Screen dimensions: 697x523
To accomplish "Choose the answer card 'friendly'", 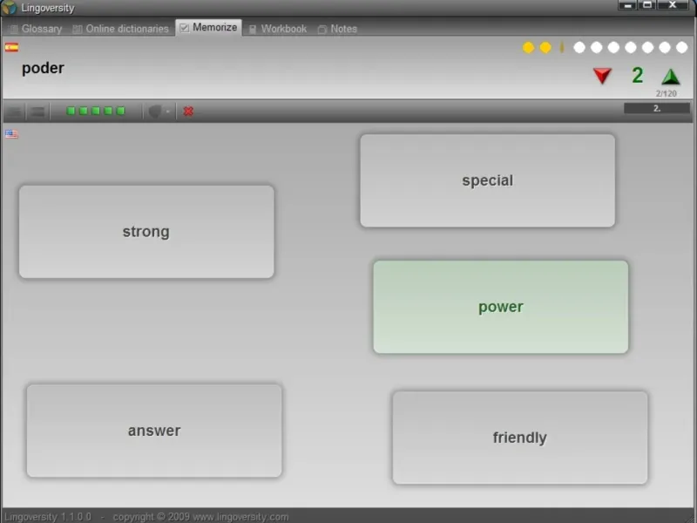I will point(519,438).
